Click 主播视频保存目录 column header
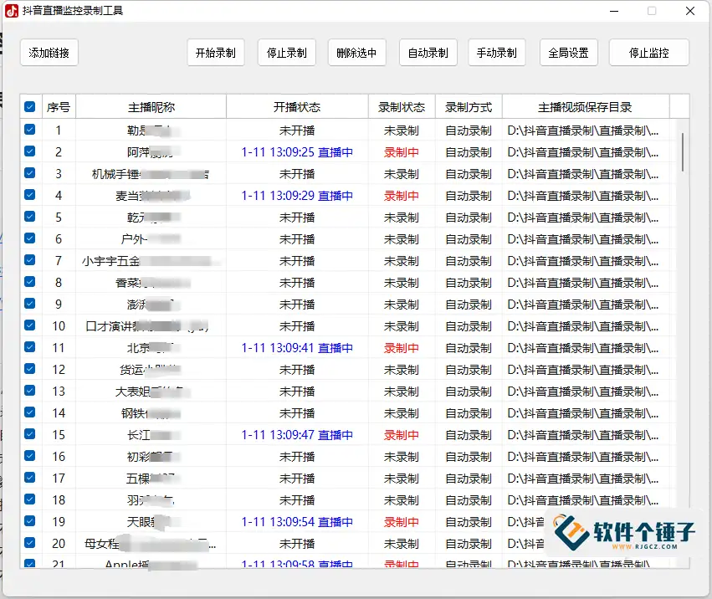 click(x=586, y=107)
